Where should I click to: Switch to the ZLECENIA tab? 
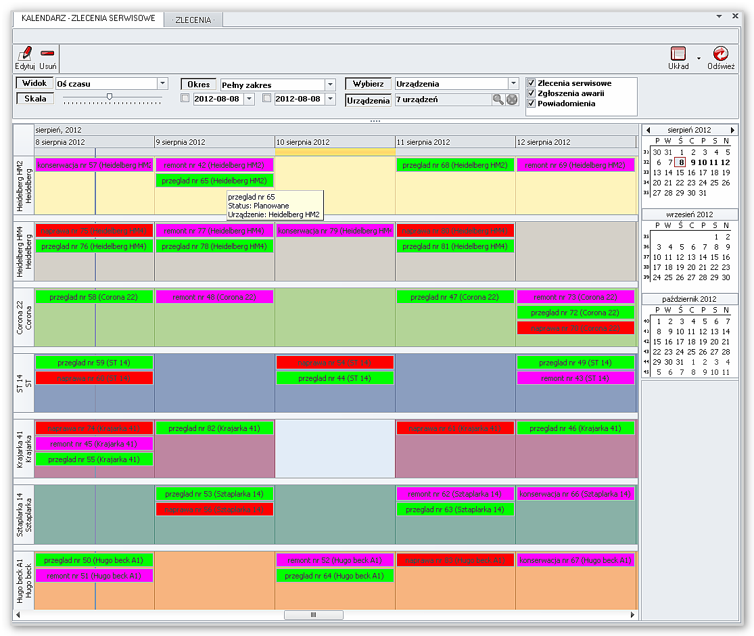193,20
